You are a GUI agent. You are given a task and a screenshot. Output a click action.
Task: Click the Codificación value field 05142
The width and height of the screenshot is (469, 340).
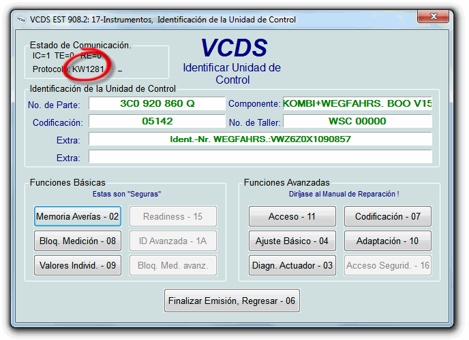point(157,121)
